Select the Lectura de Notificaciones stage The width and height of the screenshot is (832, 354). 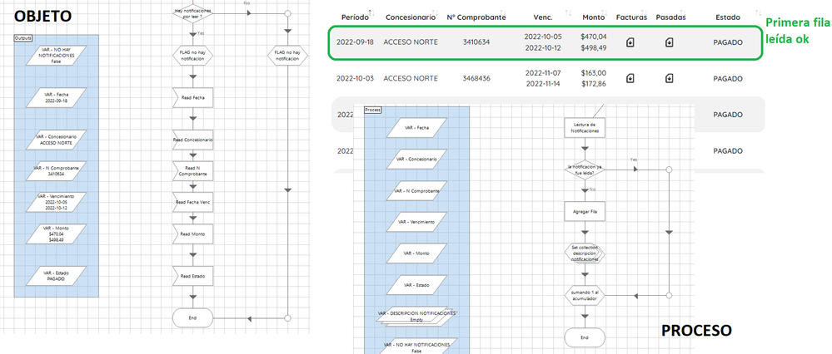584,127
